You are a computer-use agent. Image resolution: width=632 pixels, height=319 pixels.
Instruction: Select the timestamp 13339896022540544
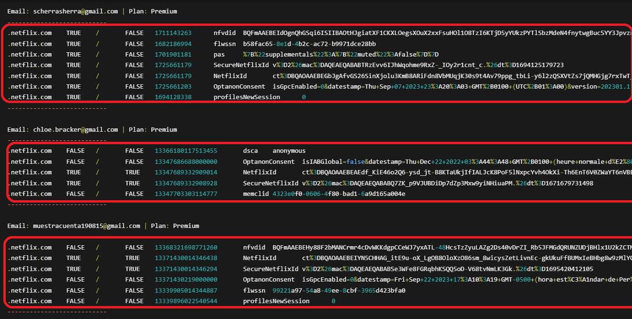click(186, 301)
